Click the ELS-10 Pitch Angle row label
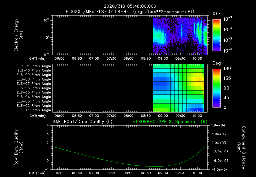 pyautogui.click(x=34, y=70)
